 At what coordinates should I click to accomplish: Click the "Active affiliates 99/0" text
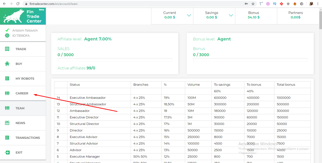coord(76,68)
